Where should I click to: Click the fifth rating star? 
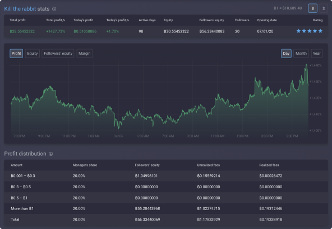(x=320, y=31)
